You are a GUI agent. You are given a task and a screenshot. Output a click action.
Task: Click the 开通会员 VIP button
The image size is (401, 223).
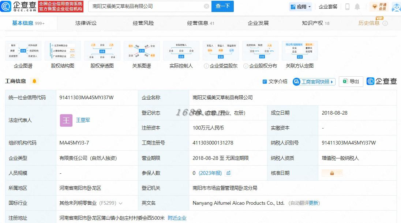tap(379, 7)
